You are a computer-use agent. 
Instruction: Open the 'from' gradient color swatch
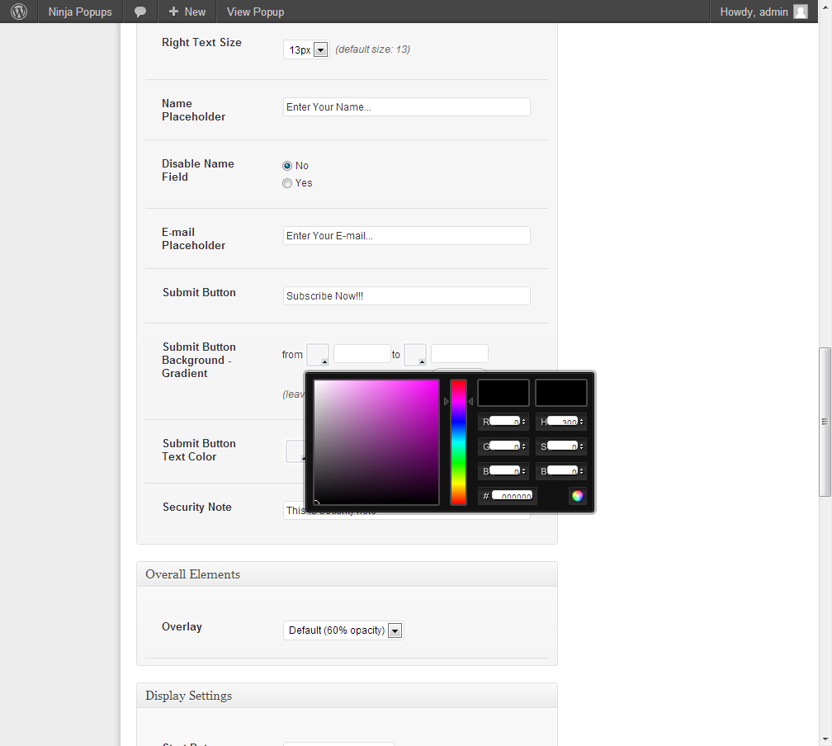(318, 354)
